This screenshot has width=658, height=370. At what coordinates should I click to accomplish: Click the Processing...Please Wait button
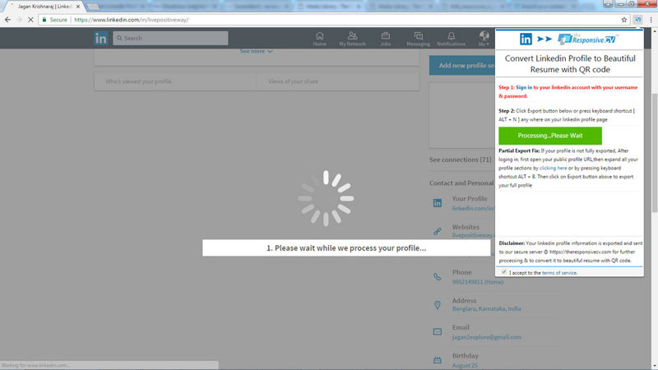coord(549,136)
